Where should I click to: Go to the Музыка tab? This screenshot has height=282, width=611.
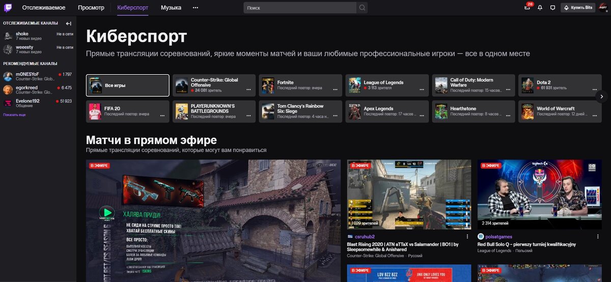[x=171, y=8]
